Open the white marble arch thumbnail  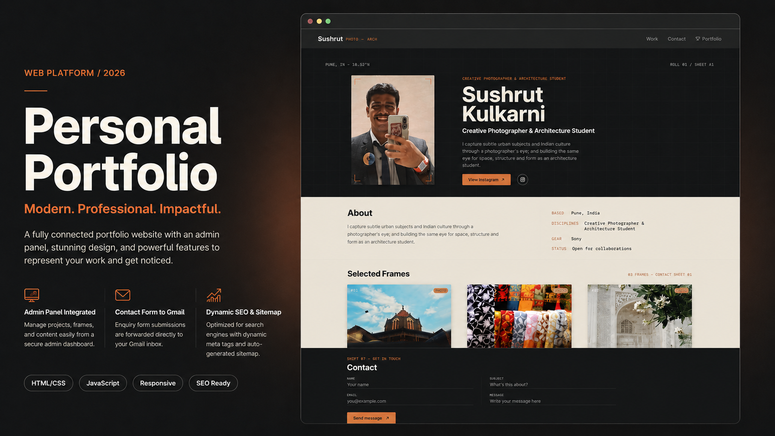(640, 316)
